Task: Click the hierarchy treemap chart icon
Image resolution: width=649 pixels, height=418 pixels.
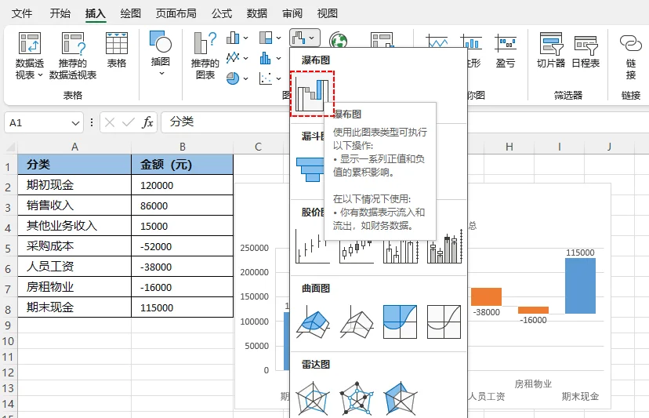Action: click(266, 38)
